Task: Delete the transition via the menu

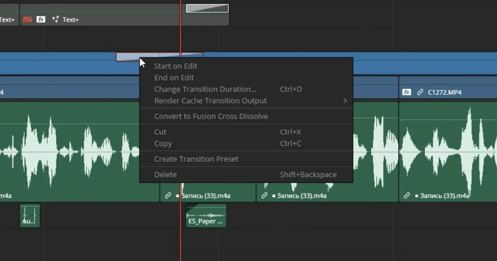Action: pyautogui.click(x=246, y=175)
